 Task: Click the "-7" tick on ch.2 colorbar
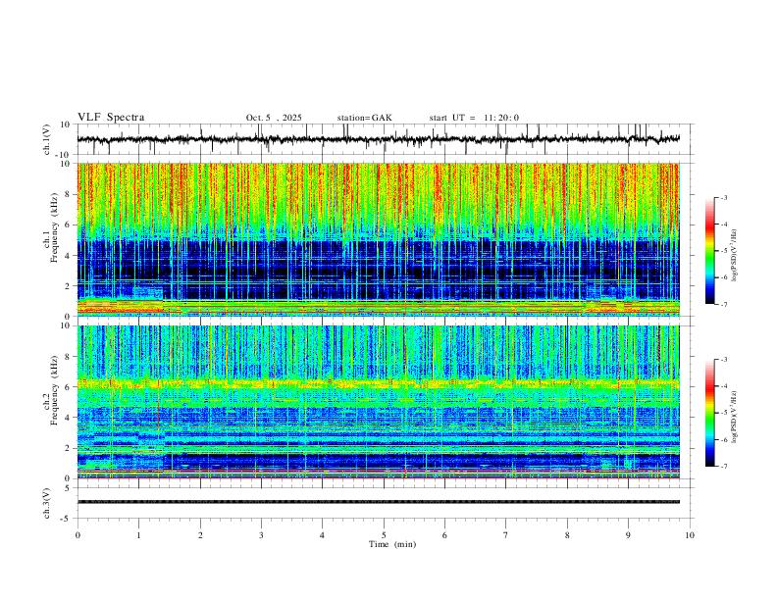point(723,466)
